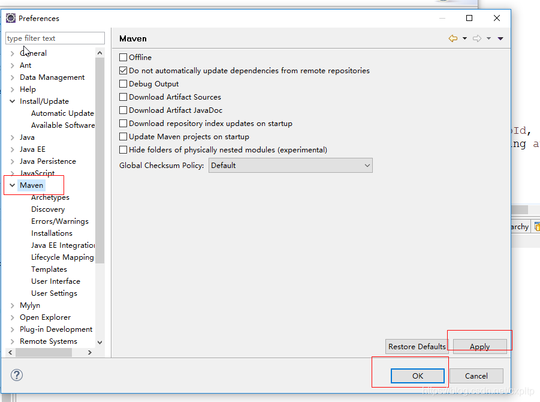Confirm preferences with OK
This screenshot has width=540, height=402.
click(x=417, y=376)
